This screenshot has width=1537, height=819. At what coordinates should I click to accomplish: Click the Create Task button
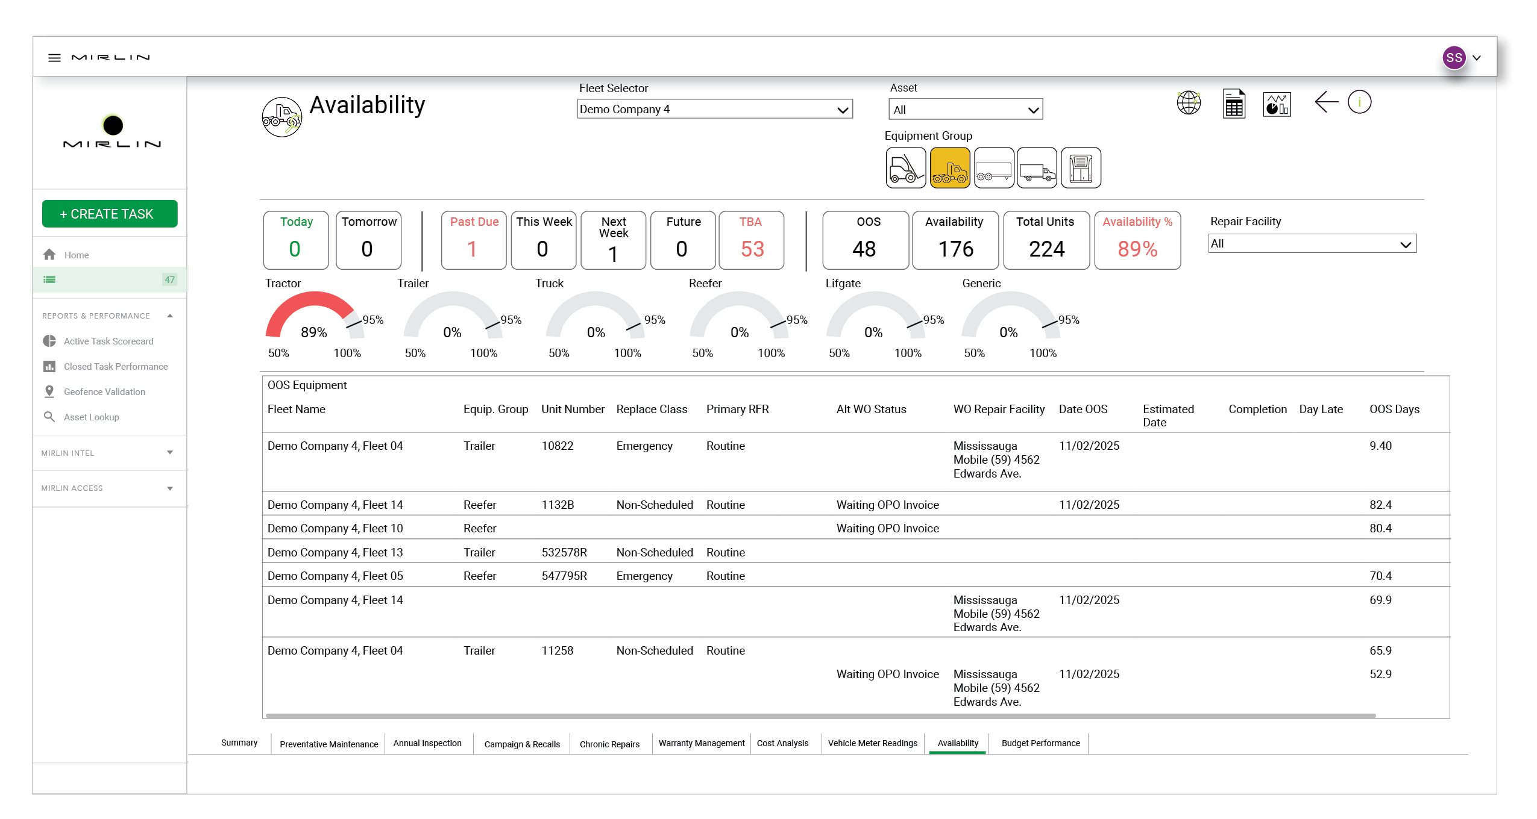pyautogui.click(x=110, y=214)
